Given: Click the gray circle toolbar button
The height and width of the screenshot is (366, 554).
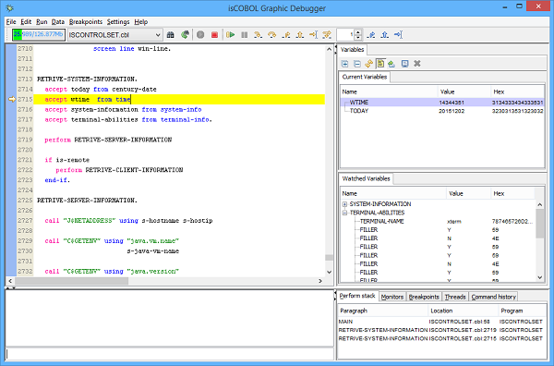Looking at the screenshot, I should point(200,34).
